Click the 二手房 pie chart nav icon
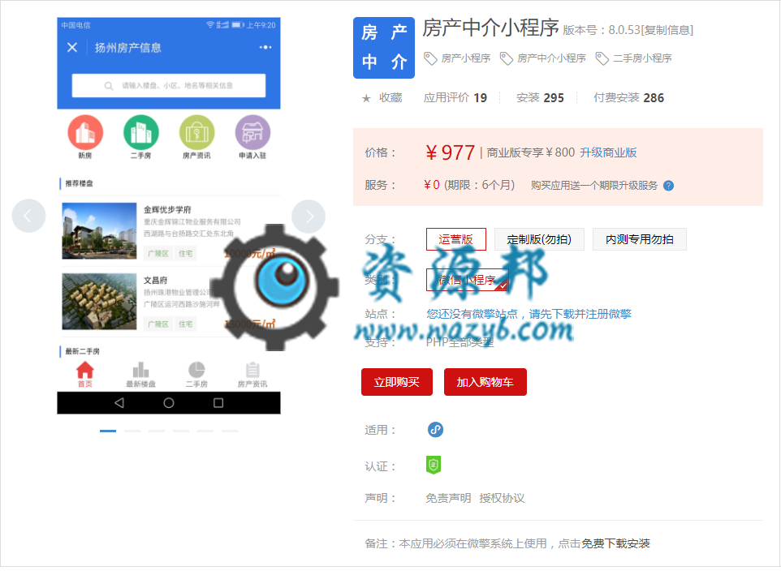Viewport: 781px width, 575px height. [196, 370]
